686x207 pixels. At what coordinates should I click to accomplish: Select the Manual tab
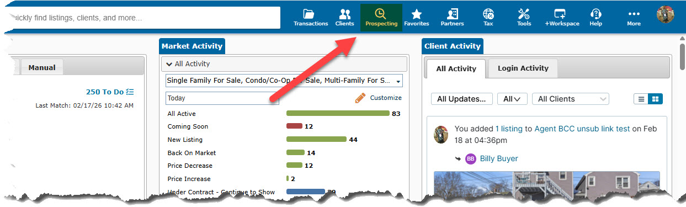pyautogui.click(x=42, y=67)
